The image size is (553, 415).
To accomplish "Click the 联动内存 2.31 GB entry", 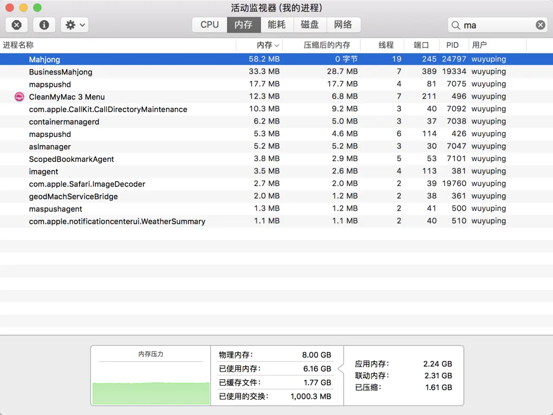I will (x=404, y=375).
